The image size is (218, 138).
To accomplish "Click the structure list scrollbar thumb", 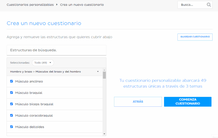I will tap(104, 75).
